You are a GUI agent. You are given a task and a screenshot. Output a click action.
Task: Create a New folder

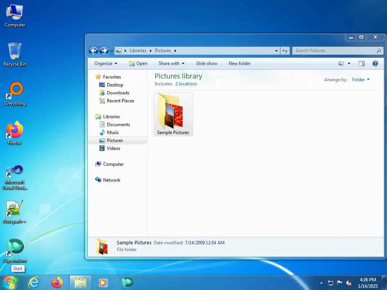[239, 63]
